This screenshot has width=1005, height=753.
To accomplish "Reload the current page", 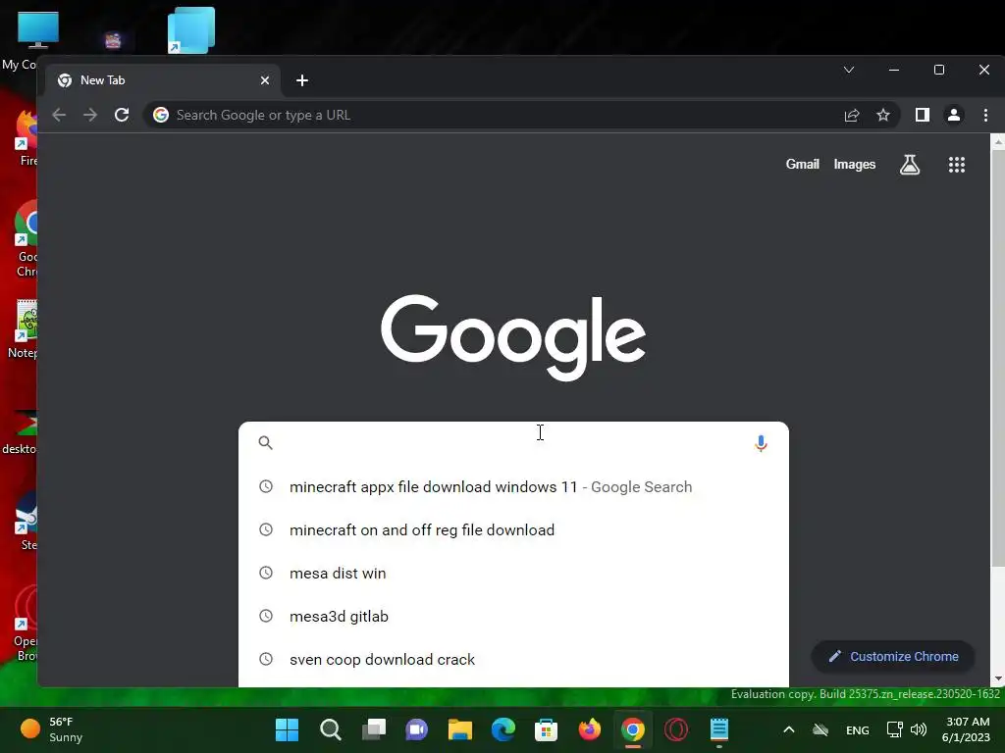I will point(122,116).
